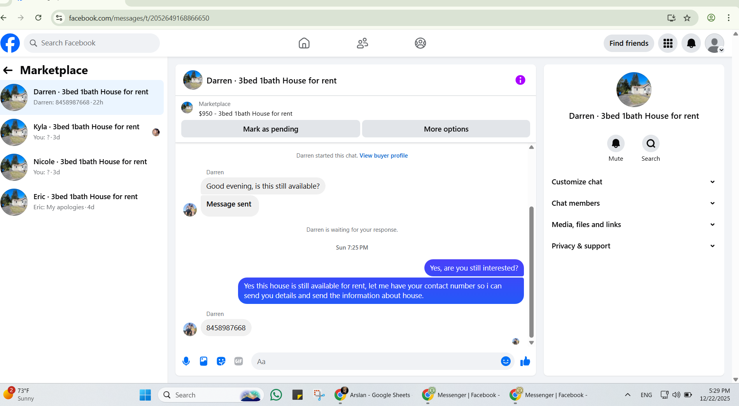Open conversation information purple icon
Image resolution: width=739 pixels, height=406 pixels.
520,80
